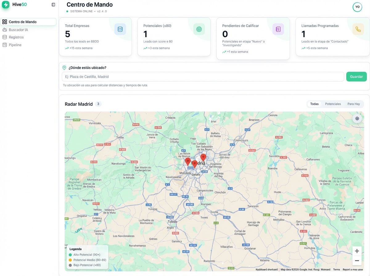Click the ubicación address input field
370x276 pixels.
pyautogui.click(x=203, y=76)
